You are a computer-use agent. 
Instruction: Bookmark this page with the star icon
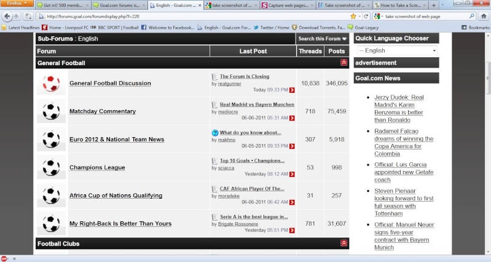coord(353,16)
